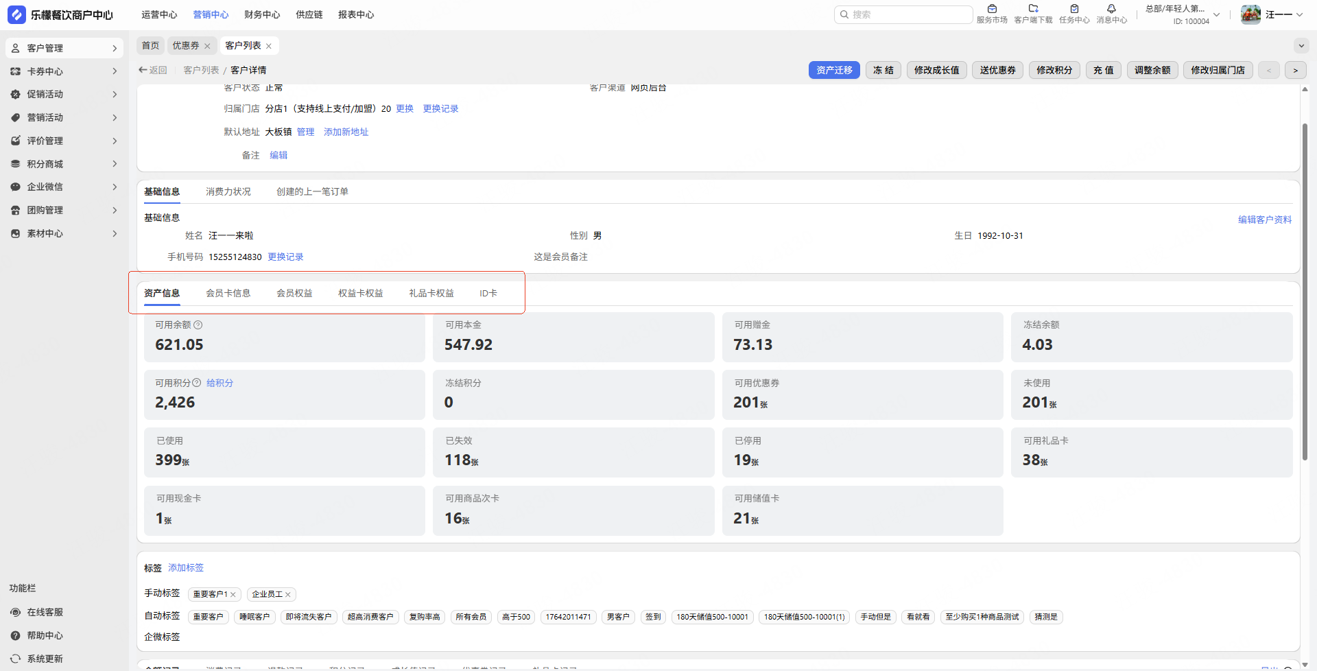Click the top search input field

[903, 14]
